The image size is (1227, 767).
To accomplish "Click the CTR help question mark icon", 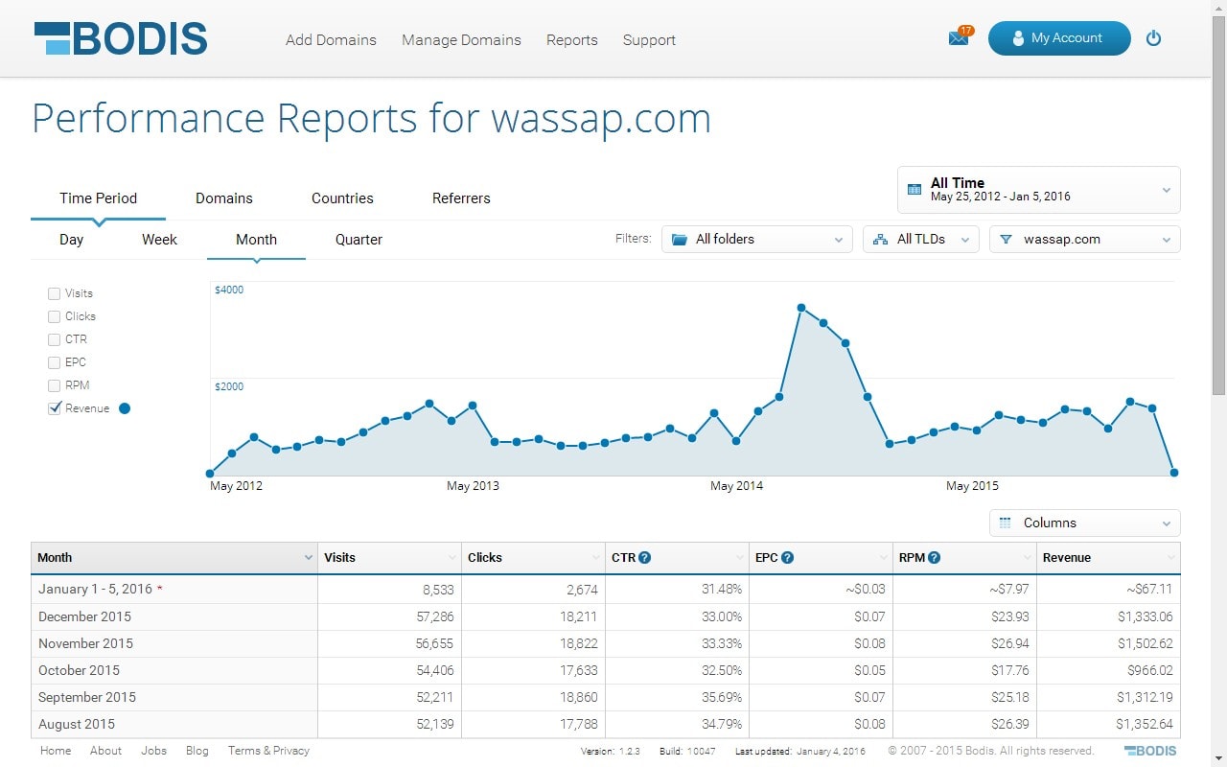I will pos(645,557).
